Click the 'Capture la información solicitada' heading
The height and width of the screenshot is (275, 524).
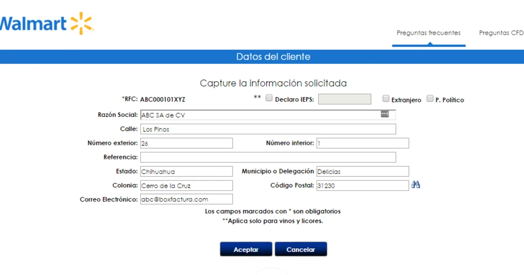(273, 83)
